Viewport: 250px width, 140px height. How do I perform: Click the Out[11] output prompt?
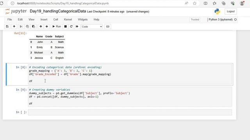(x=21, y=33)
